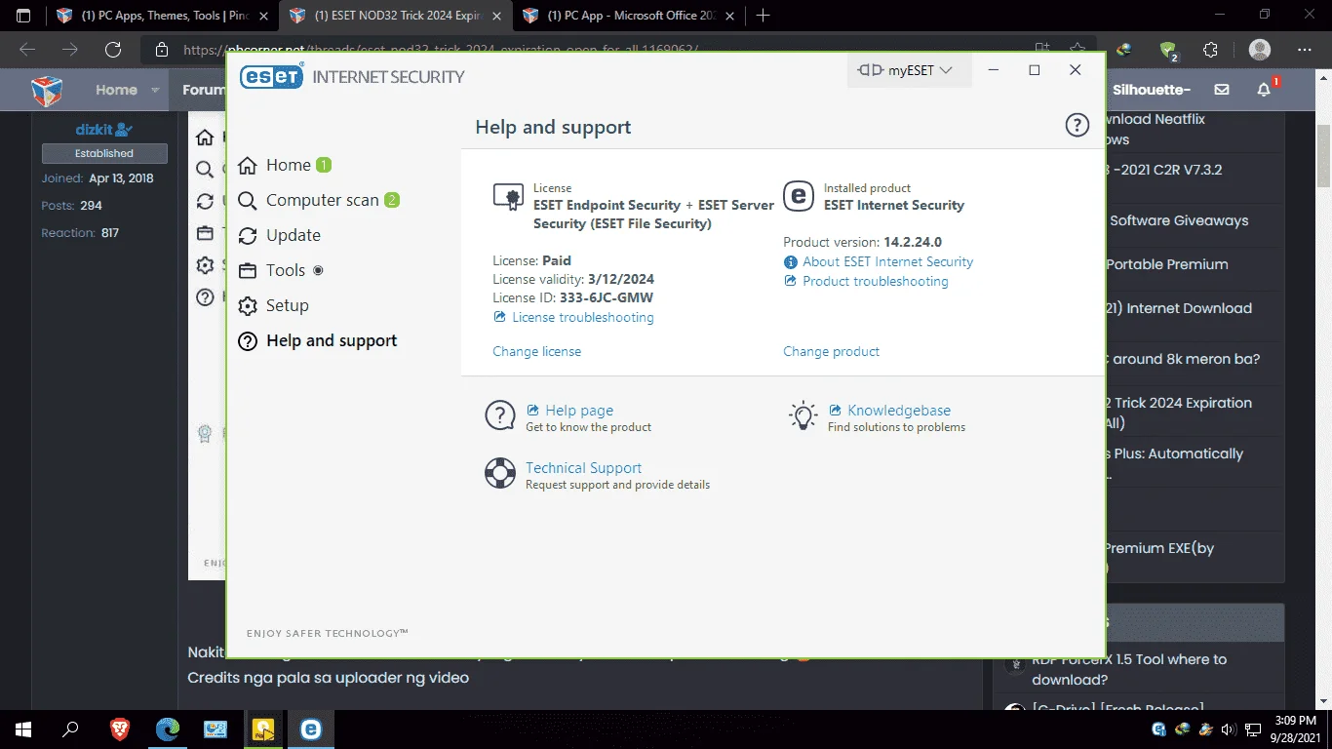The height and width of the screenshot is (749, 1332).
Task: Expand the forum Home dropdown arrow
Action: pos(155,90)
